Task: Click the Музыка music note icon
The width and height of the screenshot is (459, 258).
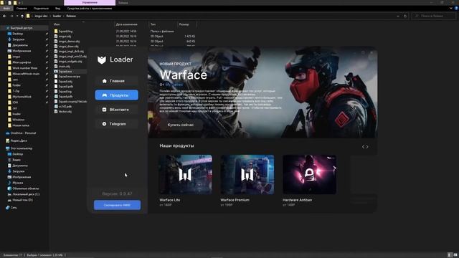Action: (9, 183)
